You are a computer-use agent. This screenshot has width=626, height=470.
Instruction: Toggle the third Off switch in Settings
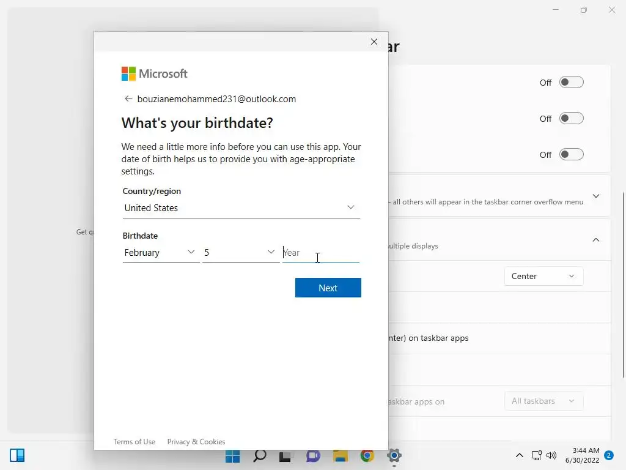coord(572,154)
